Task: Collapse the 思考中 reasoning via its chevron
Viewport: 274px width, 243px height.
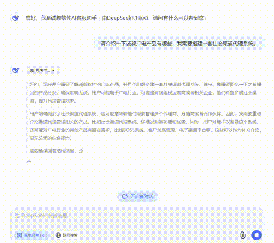Action: pos(53,71)
